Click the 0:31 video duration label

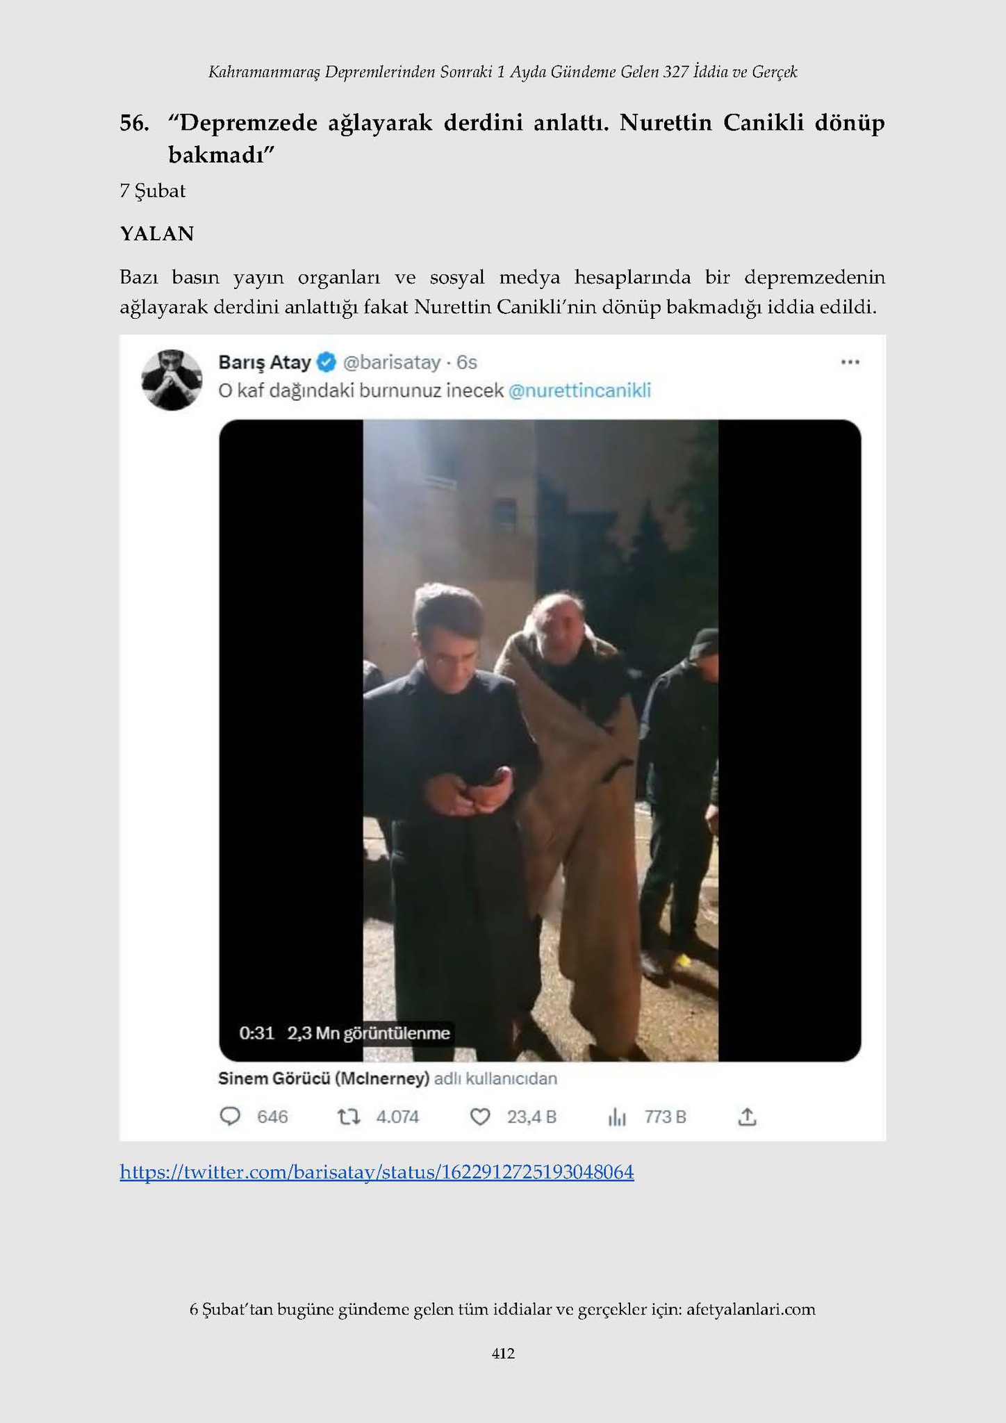[256, 1033]
